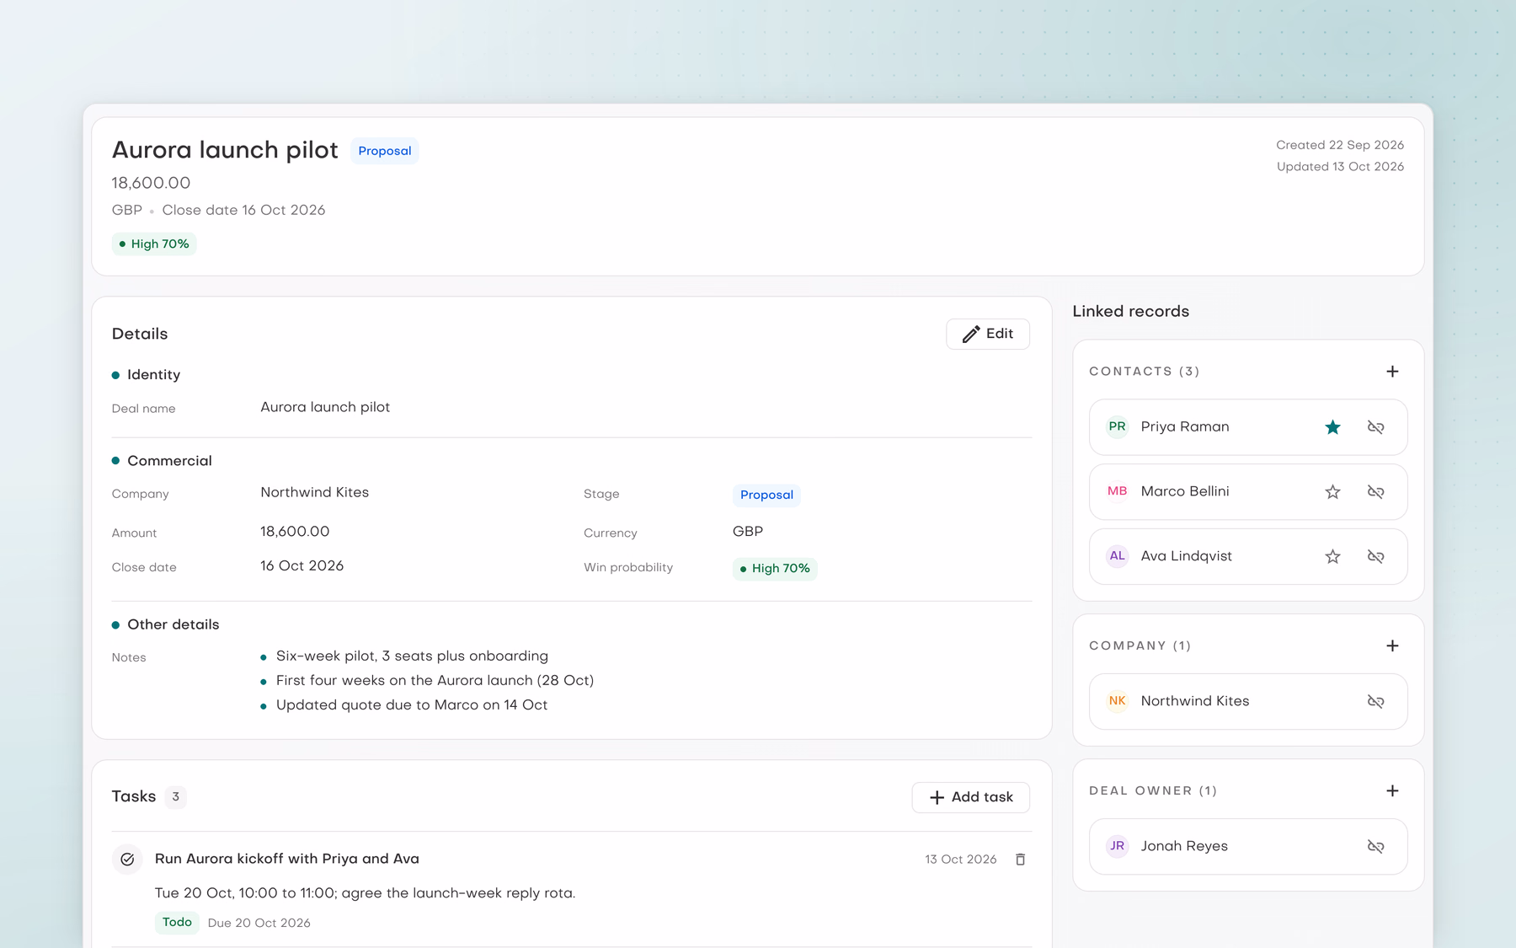The width and height of the screenshot is (1516, 948).
Task: Star Ava Lindqvist as primary contact
Action: pyautogui.click(x=1332, y=556)
